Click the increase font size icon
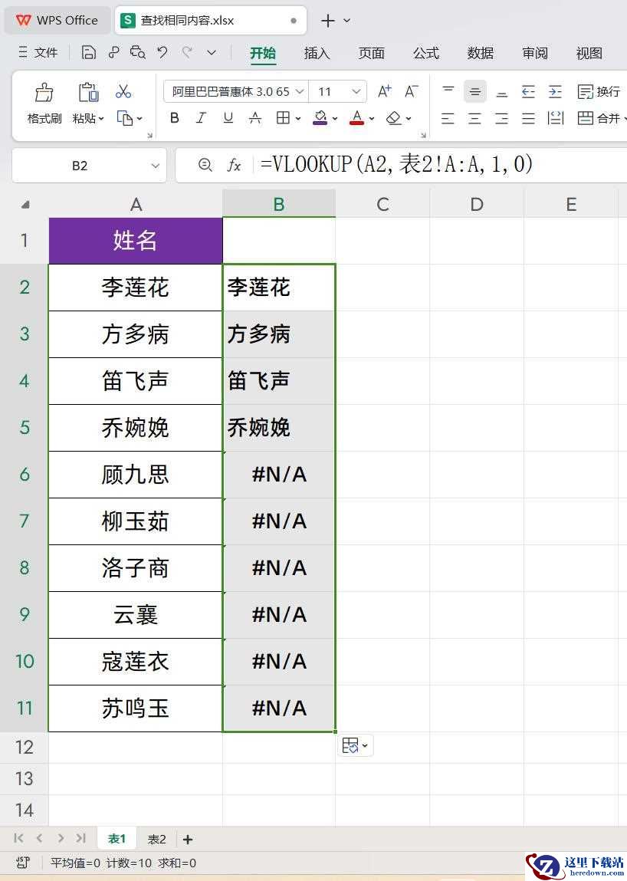Image resolution: width=627 pixels, height=881 pixels. [384, 91]
